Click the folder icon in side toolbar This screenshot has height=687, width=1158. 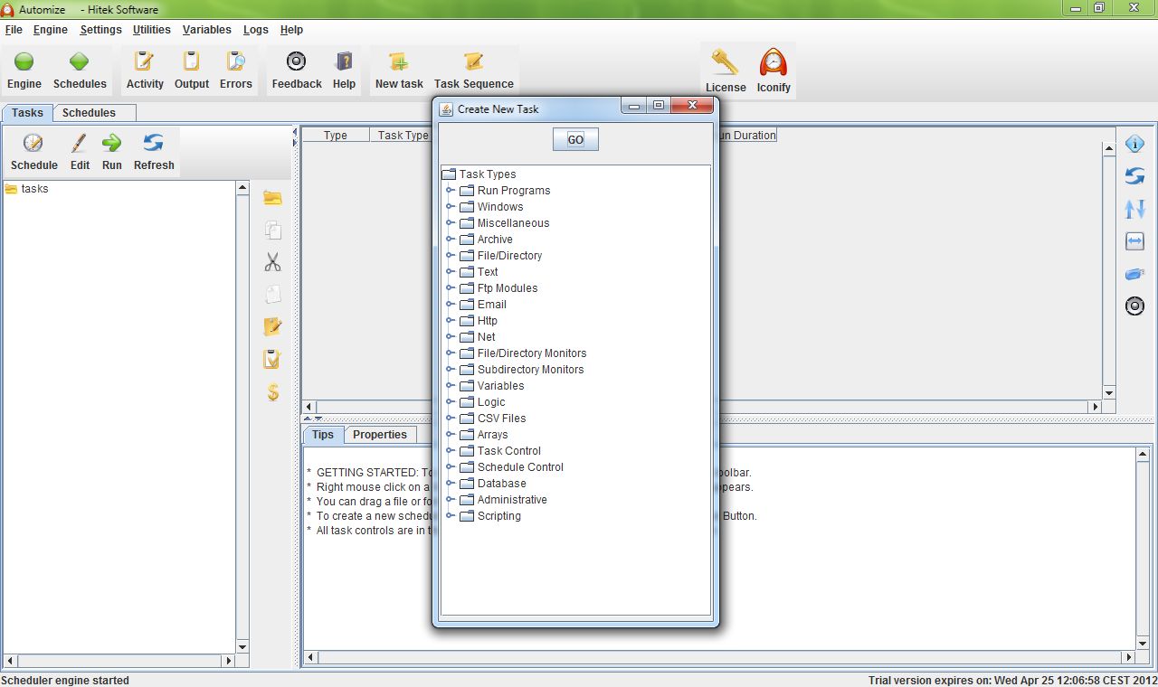pos(272,198)
